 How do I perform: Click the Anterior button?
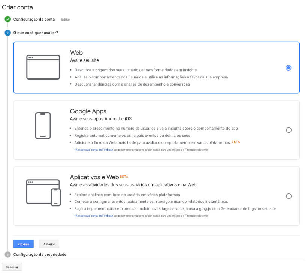(x=49, y=244)
